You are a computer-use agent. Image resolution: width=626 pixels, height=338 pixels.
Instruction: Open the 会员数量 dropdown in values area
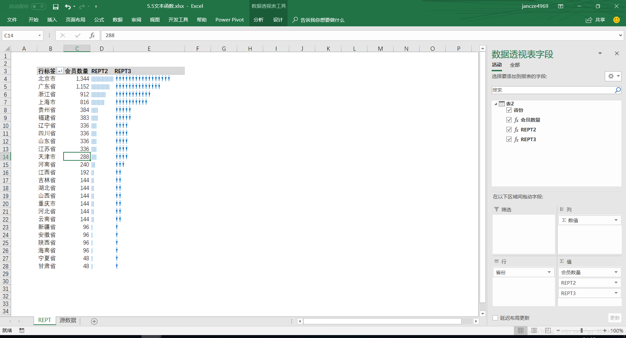tap(616, 272)
